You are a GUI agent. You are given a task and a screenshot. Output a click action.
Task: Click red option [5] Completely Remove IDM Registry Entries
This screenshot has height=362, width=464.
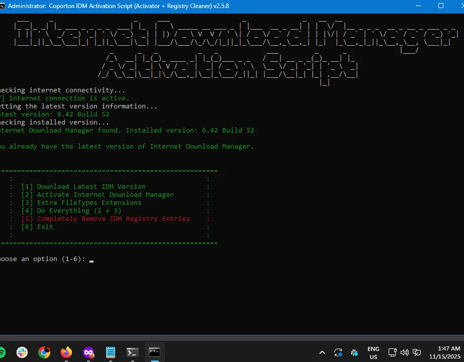(x=106, y=219)
